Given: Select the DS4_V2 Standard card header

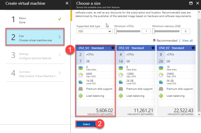Looking at the screenshot, I should (176, 48).
